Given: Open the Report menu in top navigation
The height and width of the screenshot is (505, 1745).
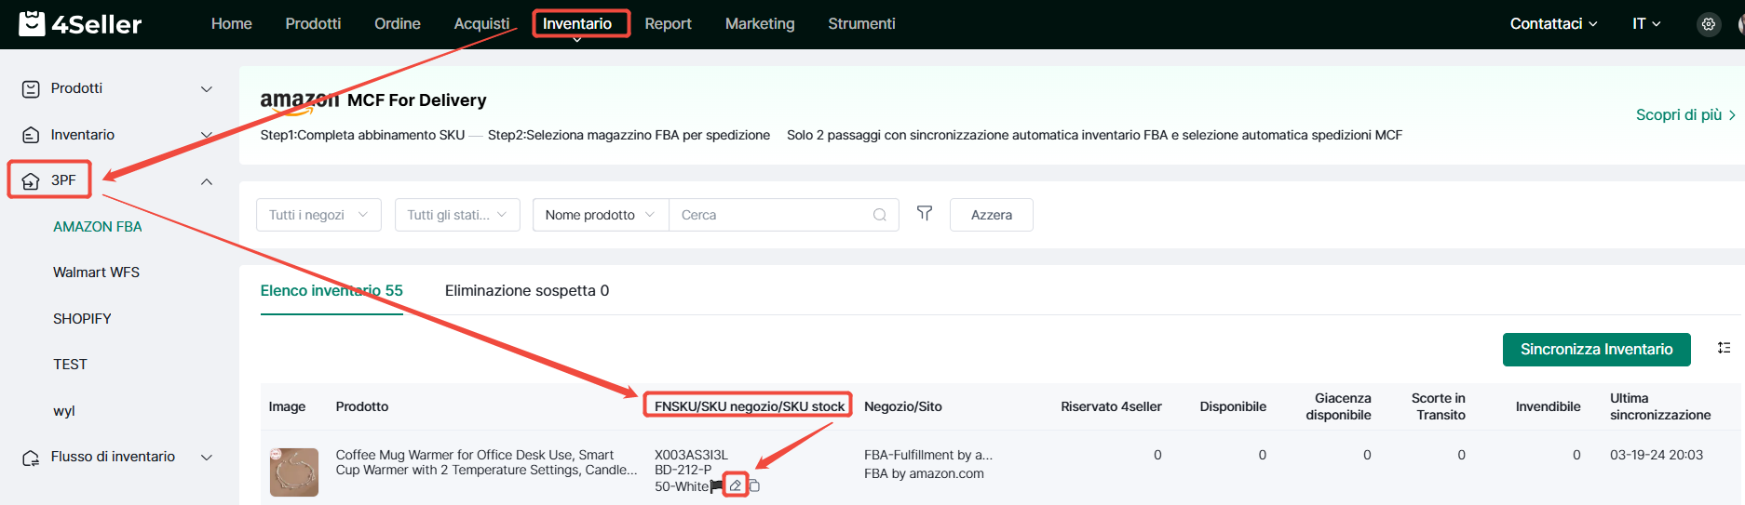Looking at the screenshot, I should pos(668,24).
